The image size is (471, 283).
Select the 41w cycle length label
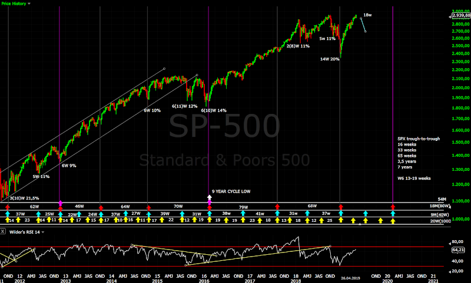260,214
